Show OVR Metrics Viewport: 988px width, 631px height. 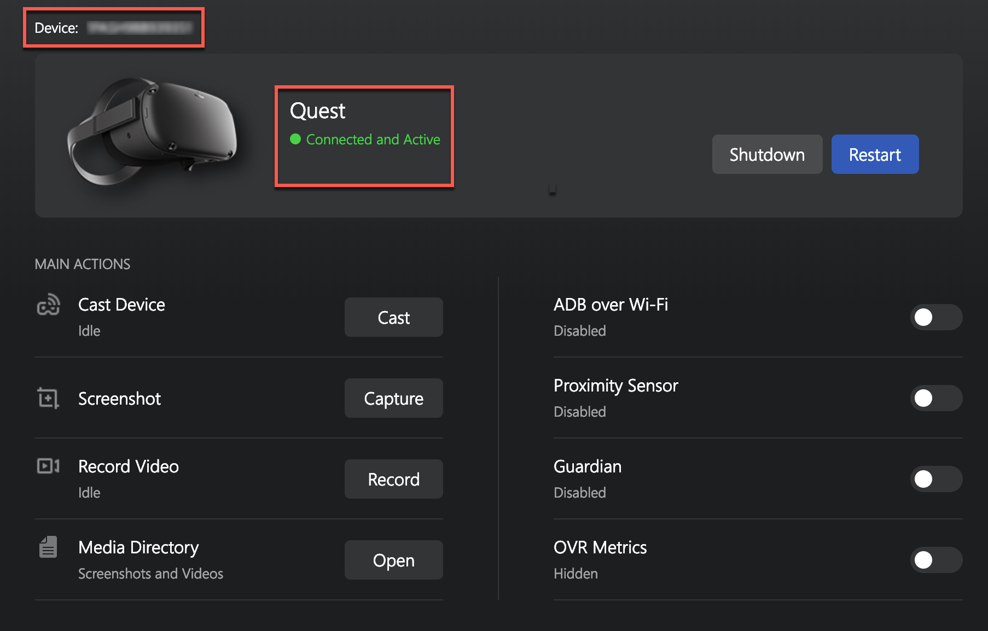point(936,560)
